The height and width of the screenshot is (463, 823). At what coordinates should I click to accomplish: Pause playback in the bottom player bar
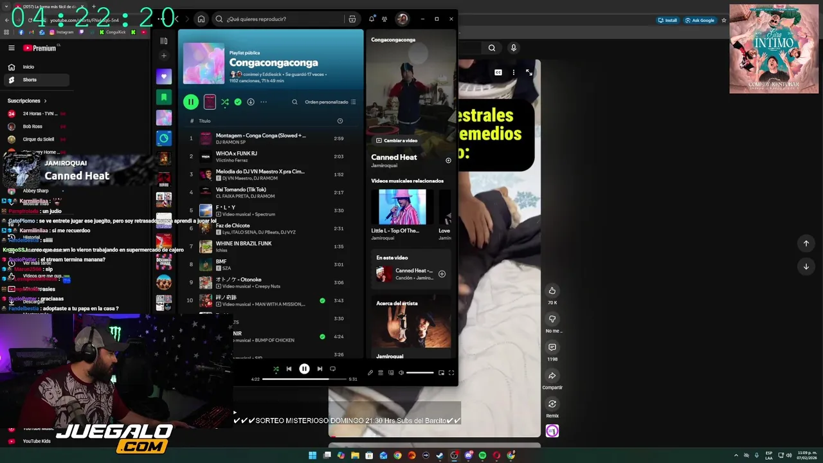click(304, 369)
